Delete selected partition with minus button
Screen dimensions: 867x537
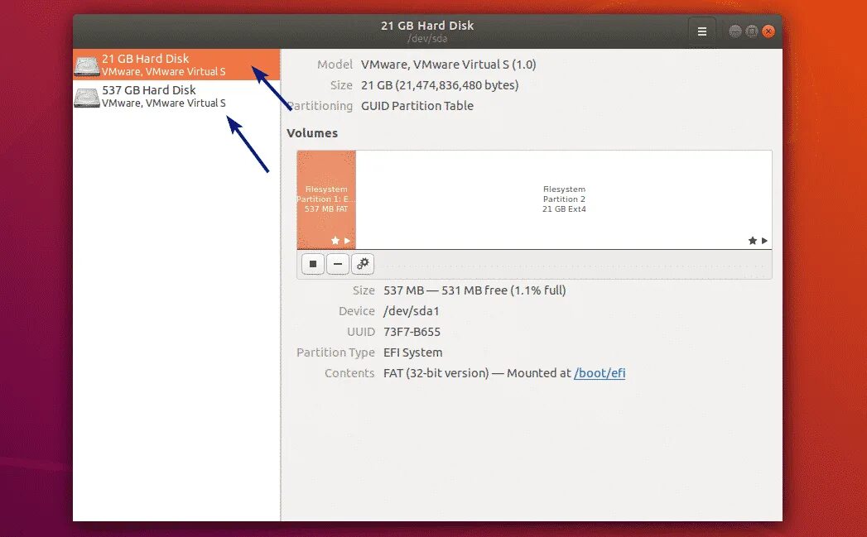[x=337, y=264]
